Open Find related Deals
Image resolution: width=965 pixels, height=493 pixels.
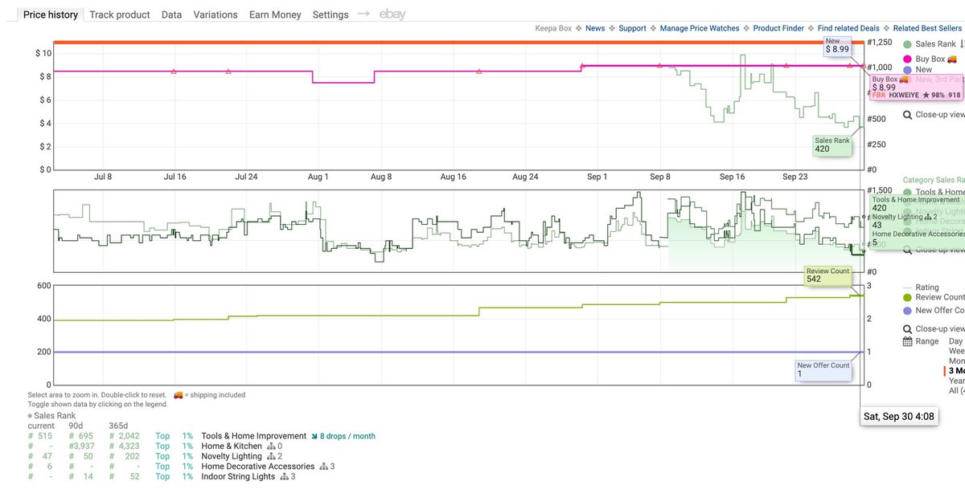[x=848, y=28]
